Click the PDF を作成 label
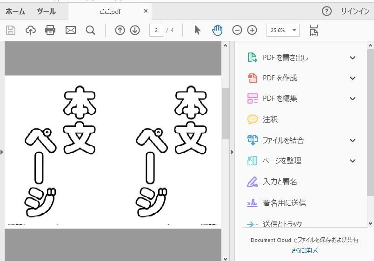Viewport: 374px width, 261px height. click(x=280, y=78)
